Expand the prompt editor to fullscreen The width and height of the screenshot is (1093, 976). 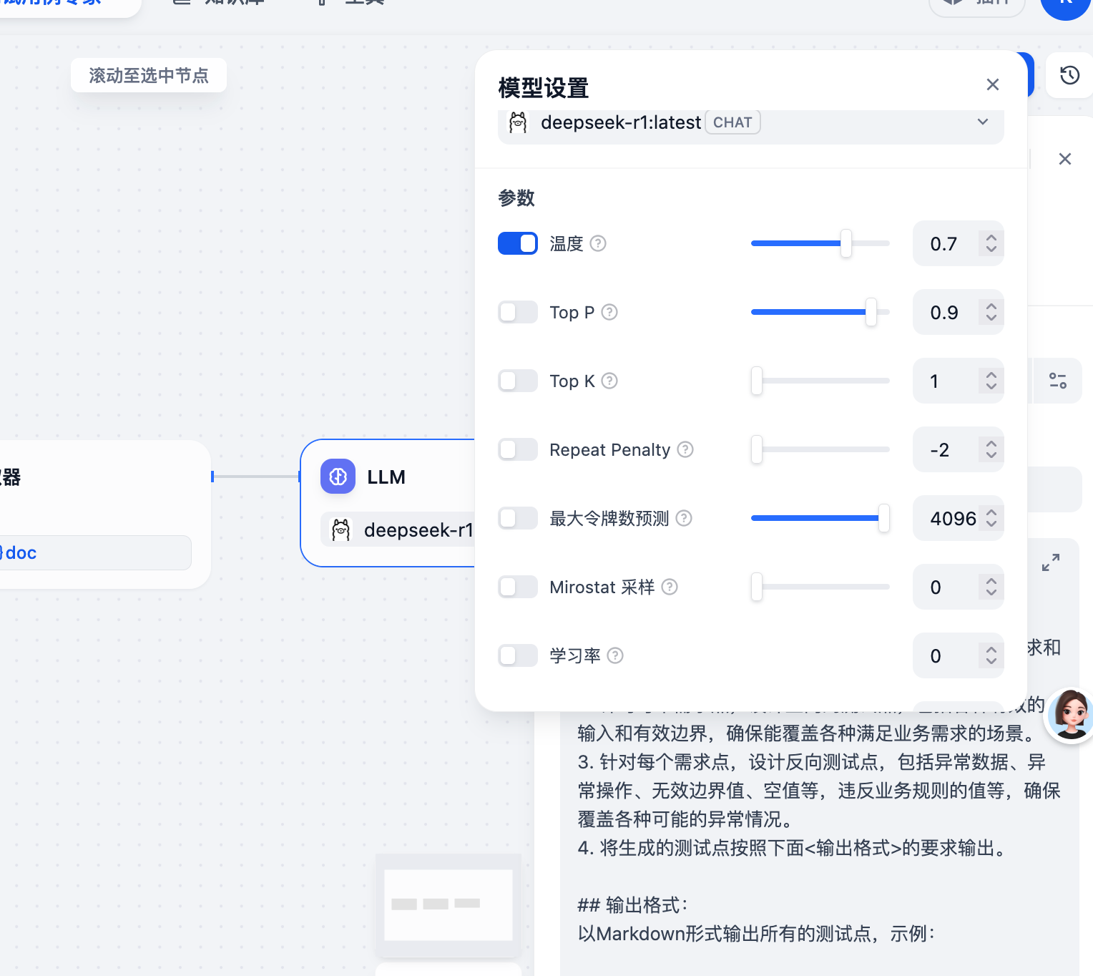click(1051, 562)
